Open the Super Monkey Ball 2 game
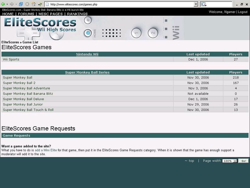 [x=19, y=83]
